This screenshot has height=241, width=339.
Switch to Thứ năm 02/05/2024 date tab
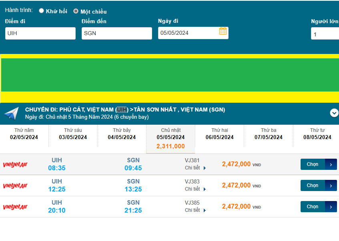pyautogui.click(x=24, y=134)
